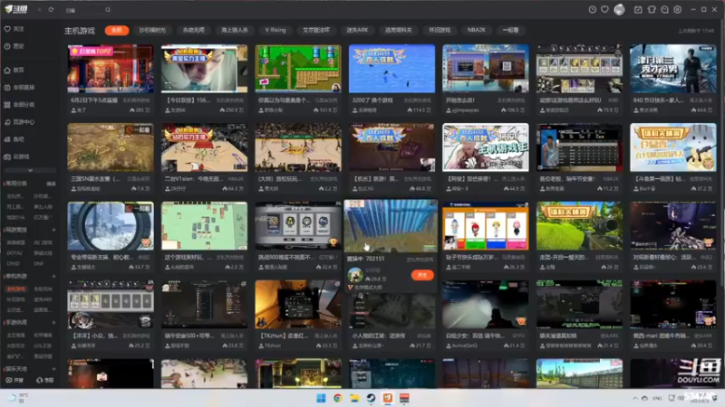Expand the 网游竞技 section plus button
Image resolution: width=725 pixels, height=407 pixels.
pyautogui.click(x=53, y=230)
